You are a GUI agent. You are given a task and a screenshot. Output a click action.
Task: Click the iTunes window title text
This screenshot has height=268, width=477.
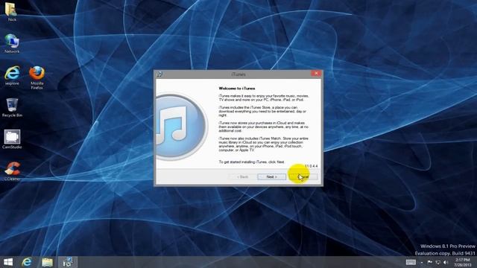pyautogui.click(x=238, y=74)
